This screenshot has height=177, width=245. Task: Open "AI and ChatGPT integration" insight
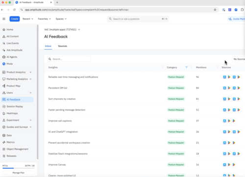coord(63,132)
